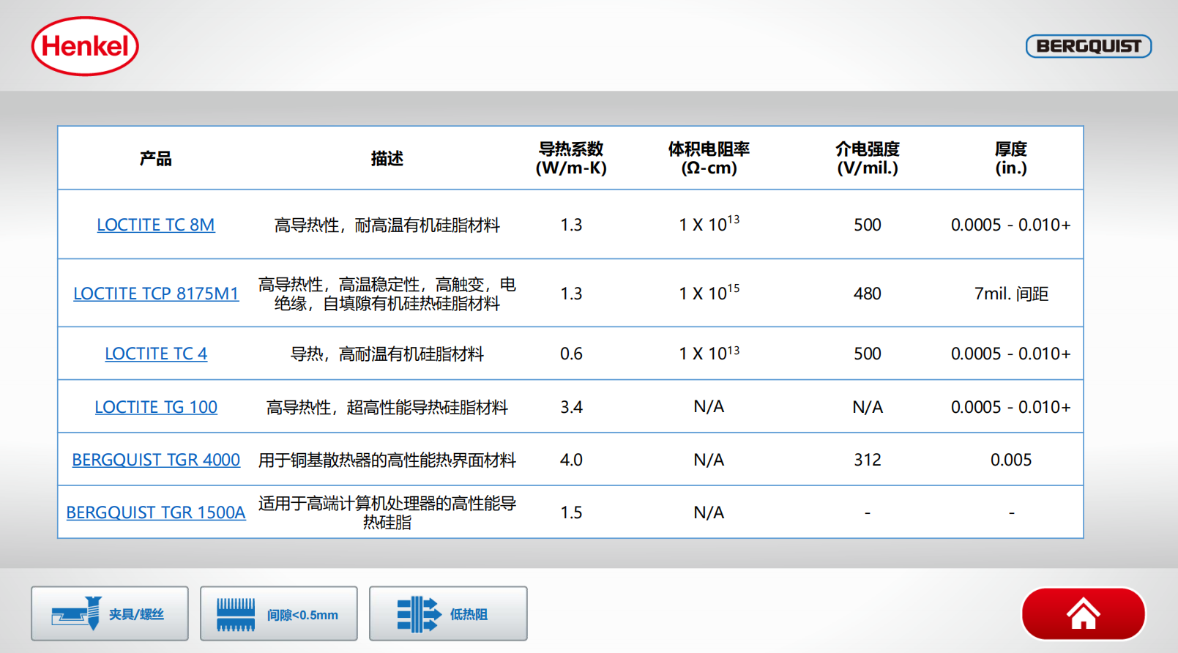
Task: Click the BERGQUIST brand logo
Action: pyautogui.click(x=1088, y=46)
